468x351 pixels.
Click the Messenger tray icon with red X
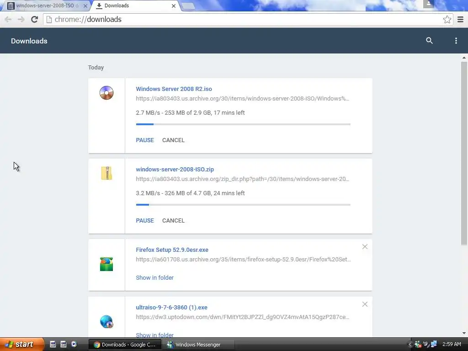[x=418, y=345]
